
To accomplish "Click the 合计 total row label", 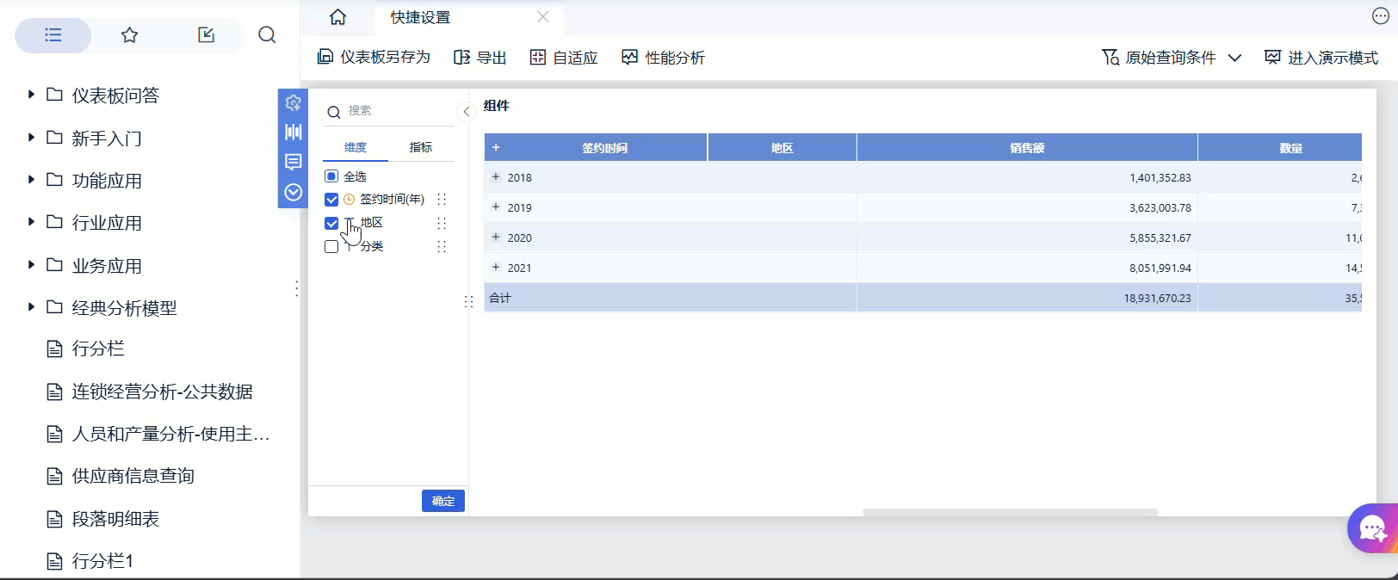I will [500, 298].
